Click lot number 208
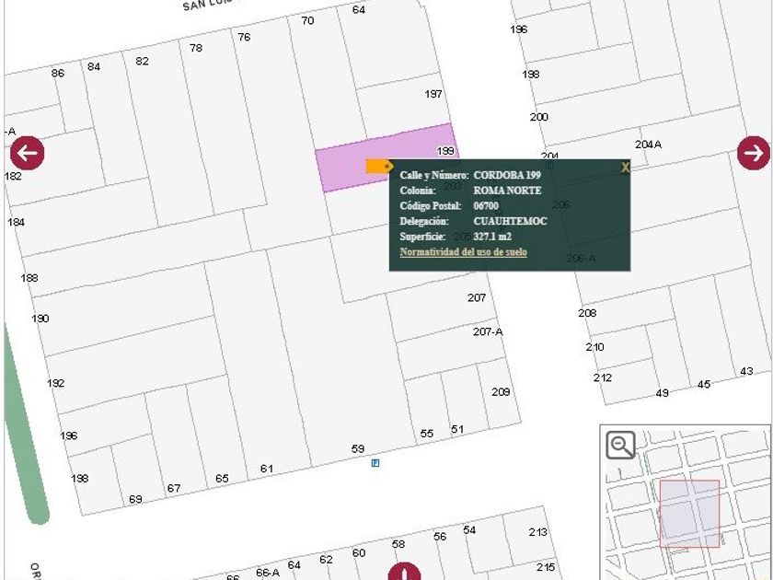The image size is (773, 580). (x=587, y=313)
